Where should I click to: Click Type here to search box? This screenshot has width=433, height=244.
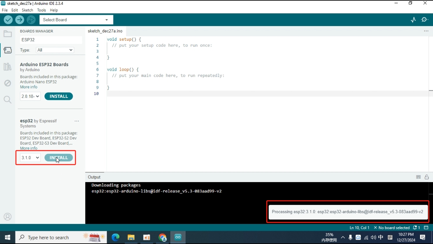click(x=61, y=237)
